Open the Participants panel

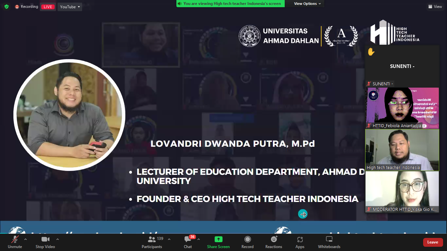point(152,242)
